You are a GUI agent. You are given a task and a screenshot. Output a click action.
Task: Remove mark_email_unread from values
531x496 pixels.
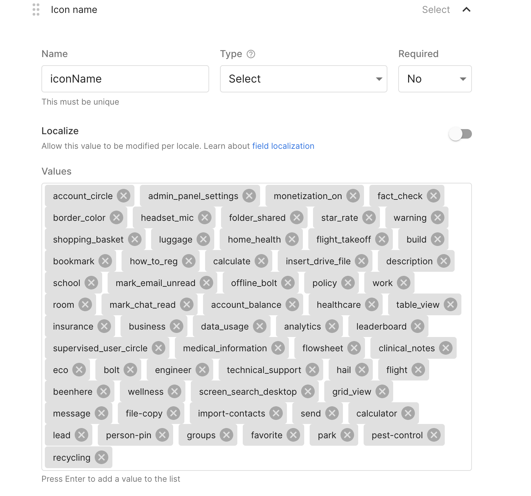tap(206, 283)
